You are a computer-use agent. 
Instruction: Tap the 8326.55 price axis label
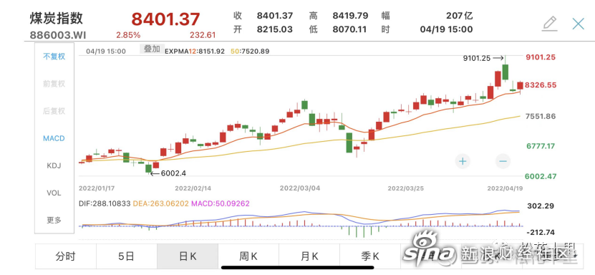(541, 85)
